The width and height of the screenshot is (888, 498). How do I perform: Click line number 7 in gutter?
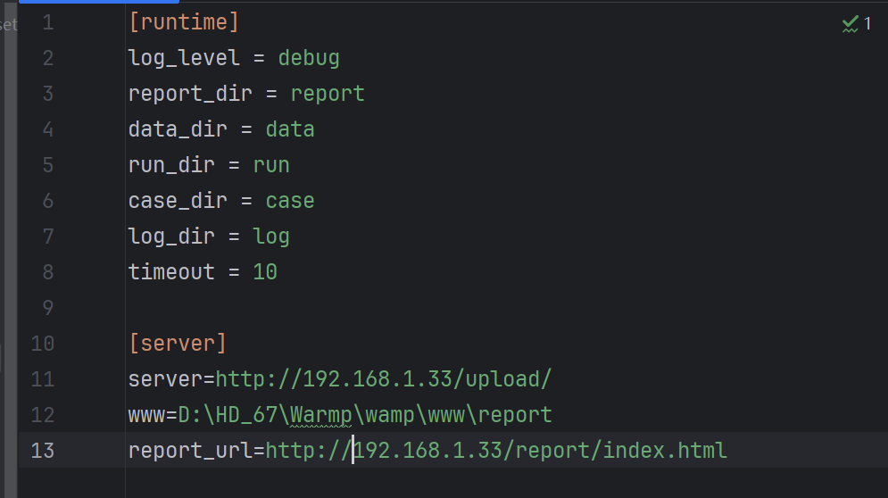click(x=48, y=237)
